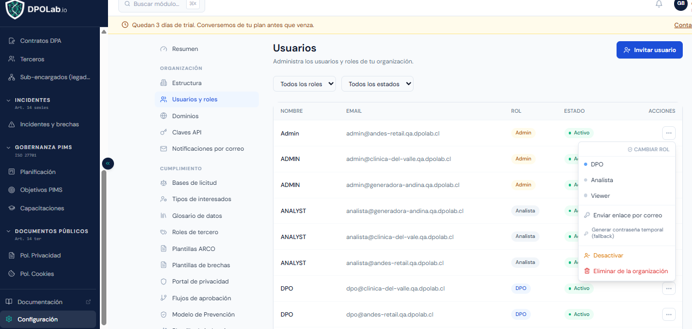Image resolution: width=692 pixels, height=329 pixels.
Task: Collapse the INCIDENTES sidebar section
Action: [x=32, y=100]
